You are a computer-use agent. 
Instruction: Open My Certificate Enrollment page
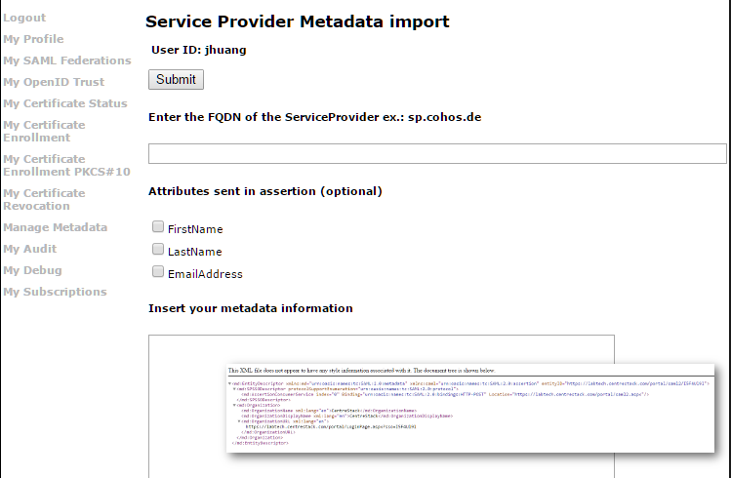[x=44, y=132]
